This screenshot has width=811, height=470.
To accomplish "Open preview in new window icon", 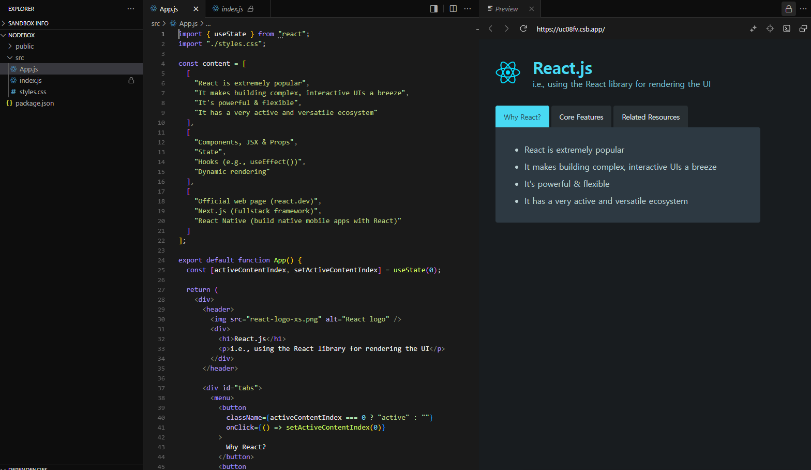I will [x=803, y=28].
